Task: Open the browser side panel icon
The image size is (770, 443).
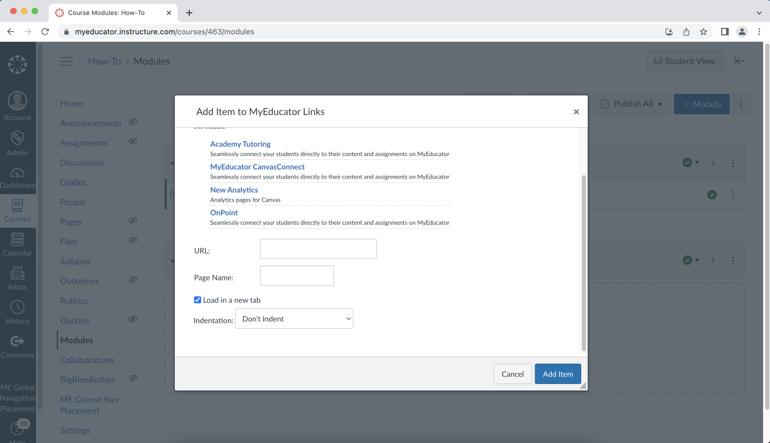Action: 725,32
